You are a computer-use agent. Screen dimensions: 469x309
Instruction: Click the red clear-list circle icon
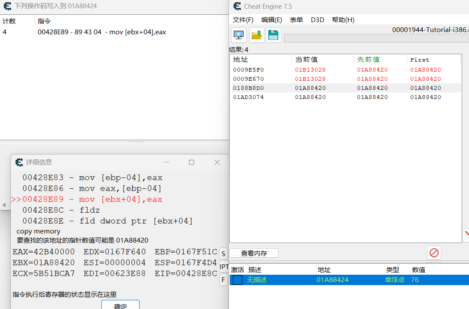coord(434,253)
